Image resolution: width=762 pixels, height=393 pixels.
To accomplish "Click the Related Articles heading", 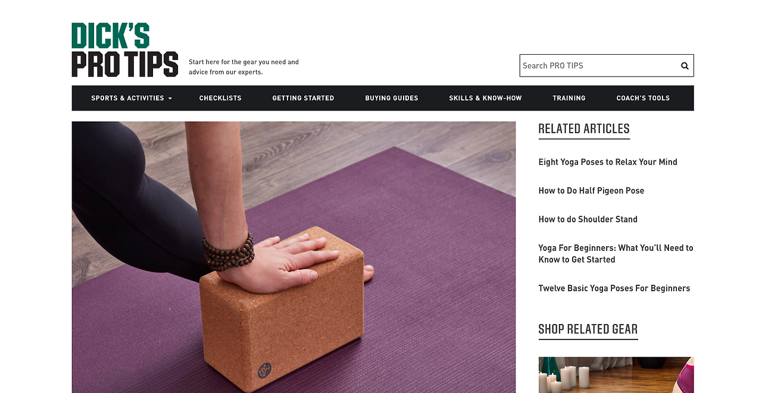I will click(584, 129).
